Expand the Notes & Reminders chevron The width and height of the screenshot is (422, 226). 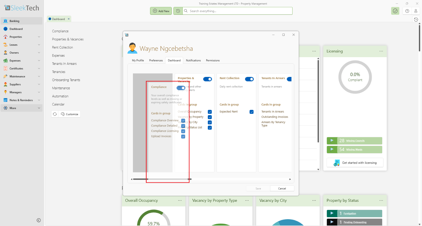pyautogui.click(x=39, y=100)
